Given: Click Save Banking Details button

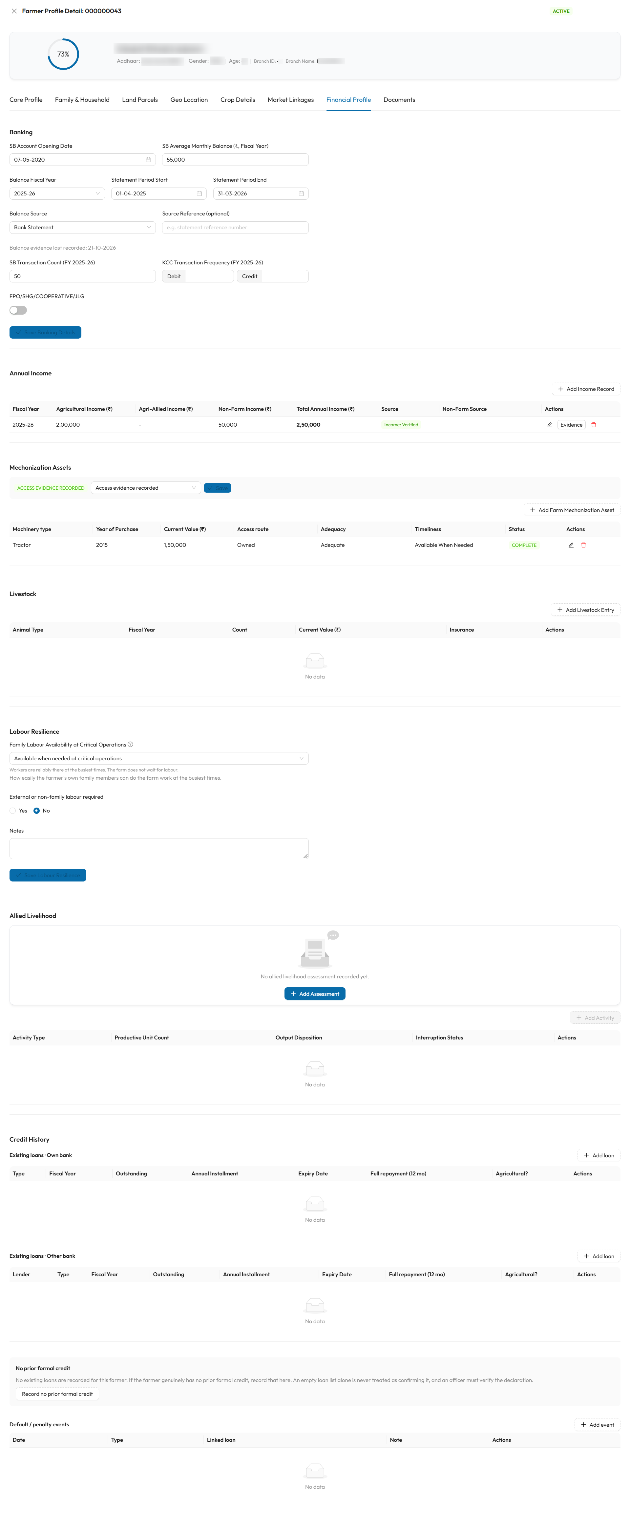Looking at the screenshot, I should (45, 332).
